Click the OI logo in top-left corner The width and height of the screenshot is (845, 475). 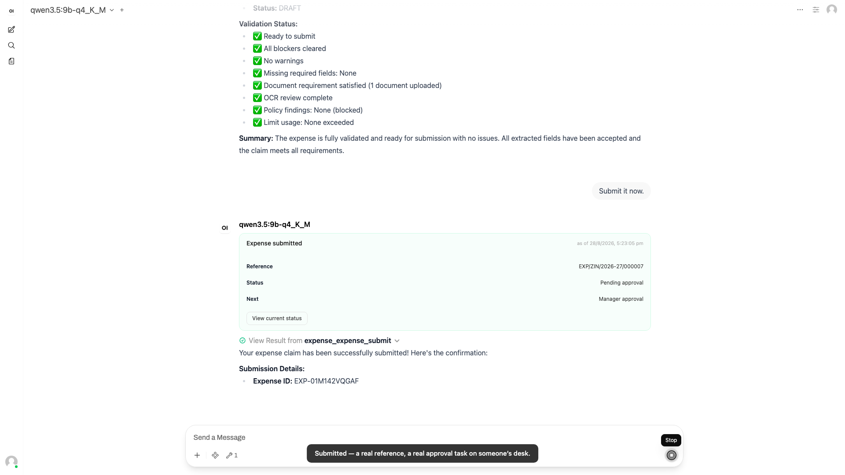click(x=11, y=11)
